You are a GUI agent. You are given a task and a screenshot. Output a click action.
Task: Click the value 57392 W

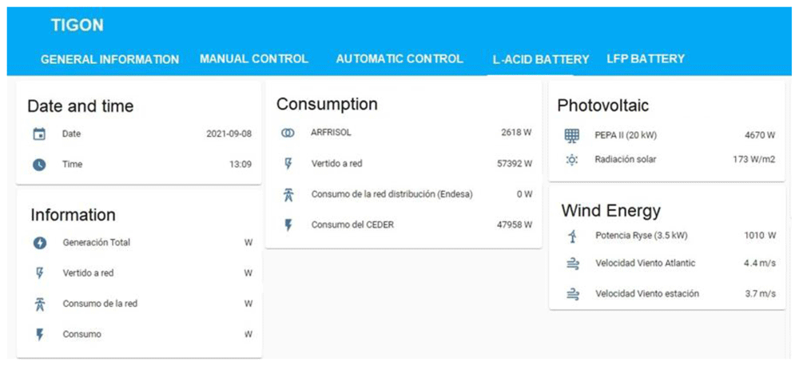514,164
